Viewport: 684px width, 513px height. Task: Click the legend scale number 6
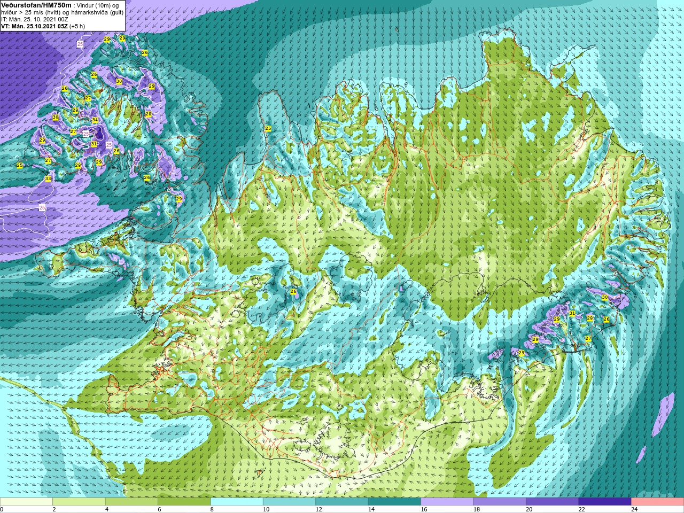click(160, 509)
